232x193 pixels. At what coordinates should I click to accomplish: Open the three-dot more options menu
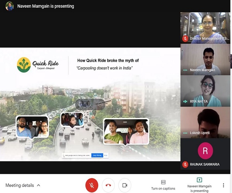(x=223, y=185)
